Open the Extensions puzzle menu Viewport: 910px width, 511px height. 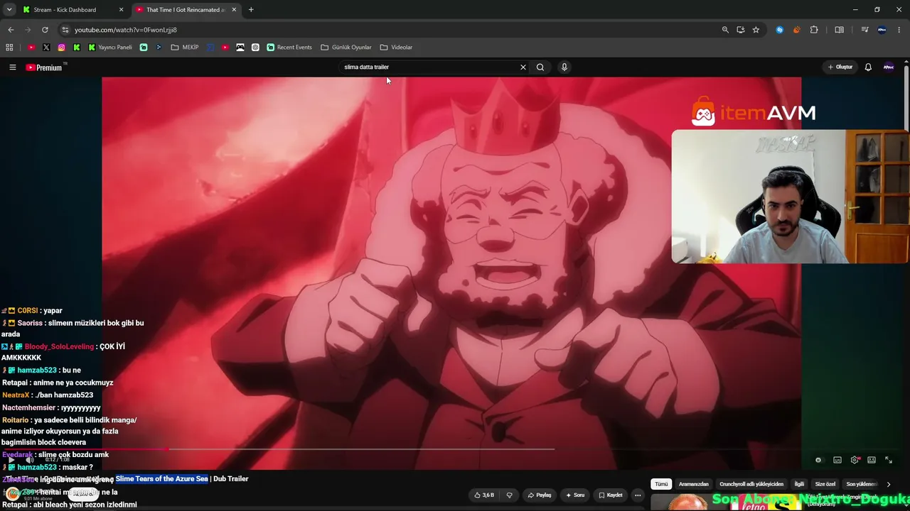click(x=814, y=30)
